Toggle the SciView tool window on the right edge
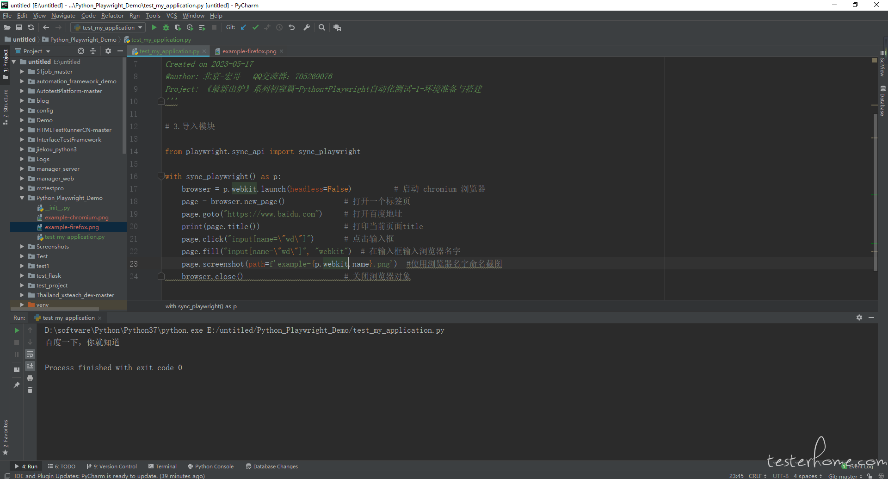 [x=883, y=63]
